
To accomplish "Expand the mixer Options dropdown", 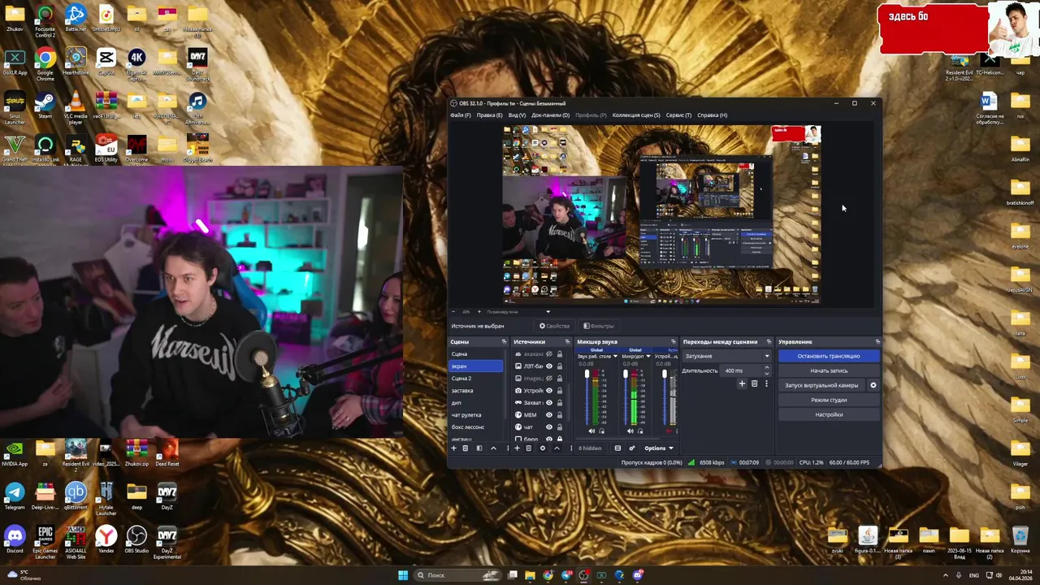I will [x=659, y=448].
